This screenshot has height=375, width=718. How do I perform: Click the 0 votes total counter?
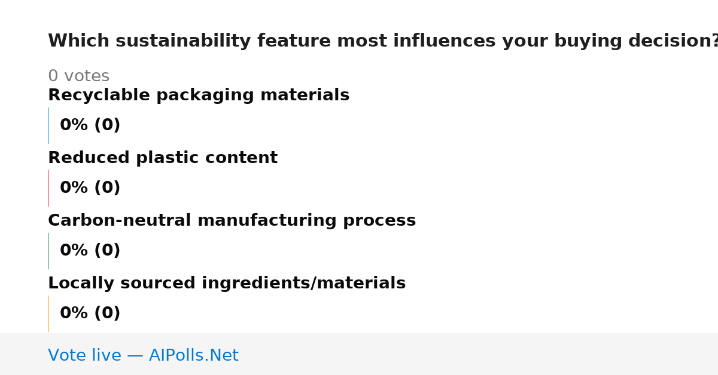78,76
